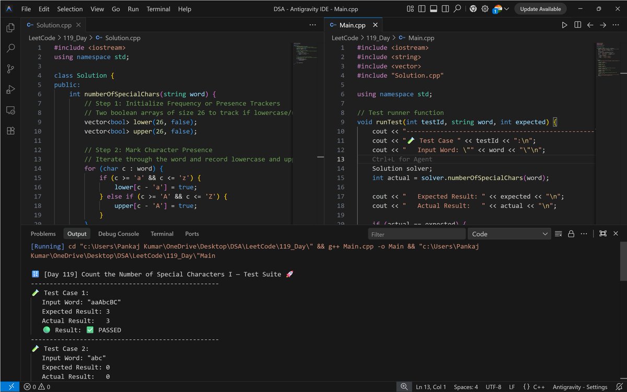Open the Selection menu
This screenshot has height=392, width=627.
click(70, 9)
